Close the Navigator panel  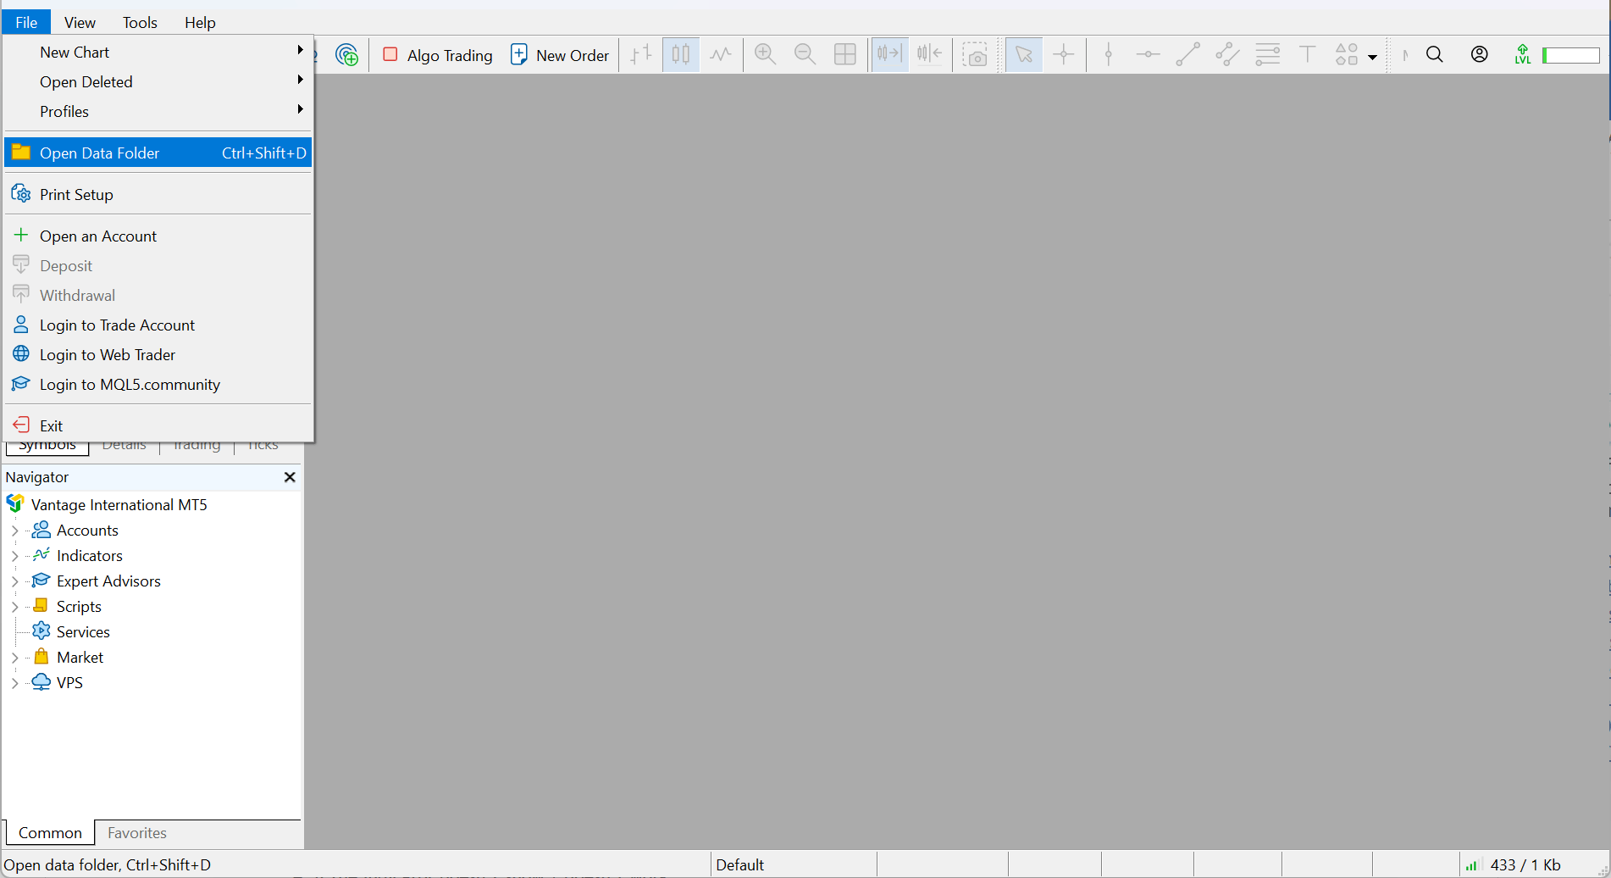tap(290, 477)
